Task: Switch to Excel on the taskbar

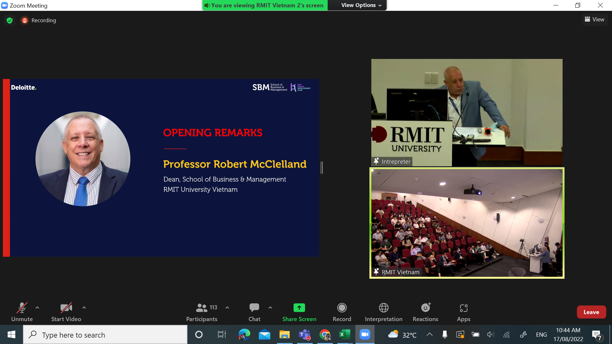Action: pos(345,335)
